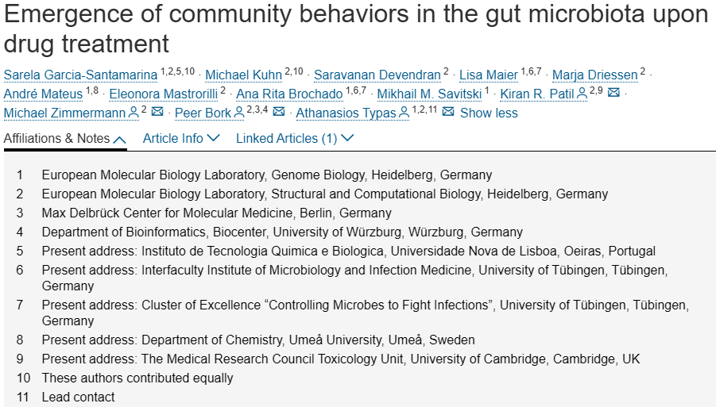Expand the Article Info dropdown
The height and width of the screenshot is (407, 716).
coord(181,139)
